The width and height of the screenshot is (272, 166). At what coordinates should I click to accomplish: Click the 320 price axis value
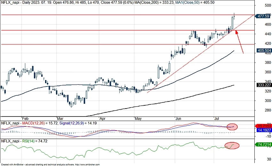point(268,91)
